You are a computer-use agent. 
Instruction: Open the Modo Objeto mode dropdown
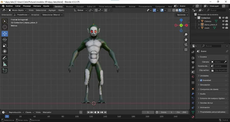[x=17, y=10]
